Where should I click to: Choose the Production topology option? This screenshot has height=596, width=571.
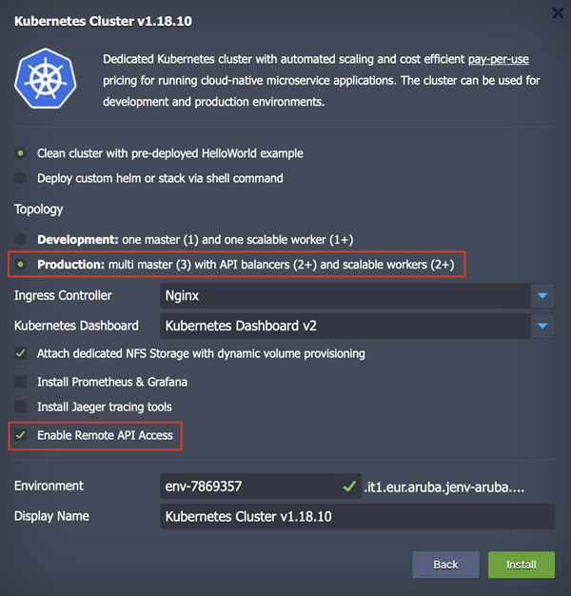tap(21, 264)
